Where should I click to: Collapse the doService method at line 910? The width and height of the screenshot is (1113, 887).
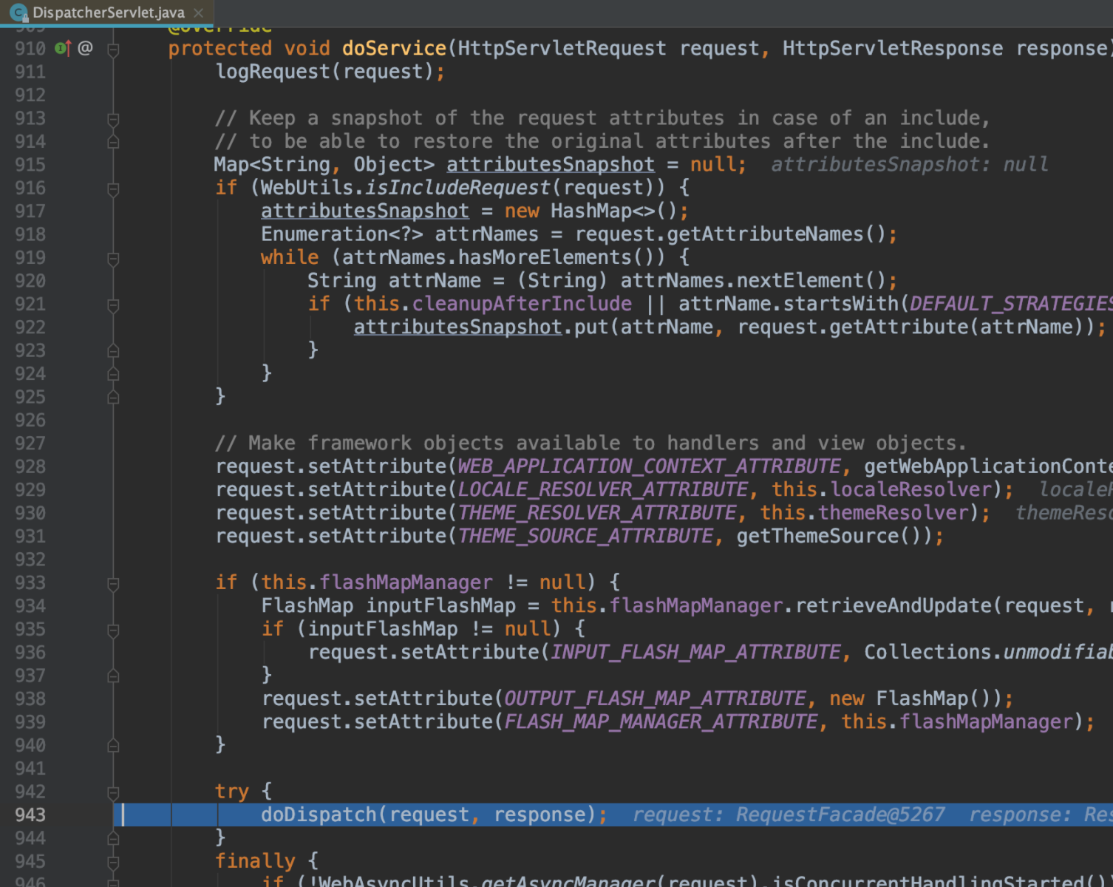tap(113, 50)
